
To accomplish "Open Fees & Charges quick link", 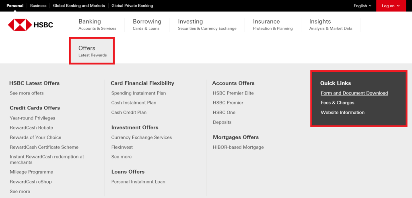I will [x=338, y=103].
